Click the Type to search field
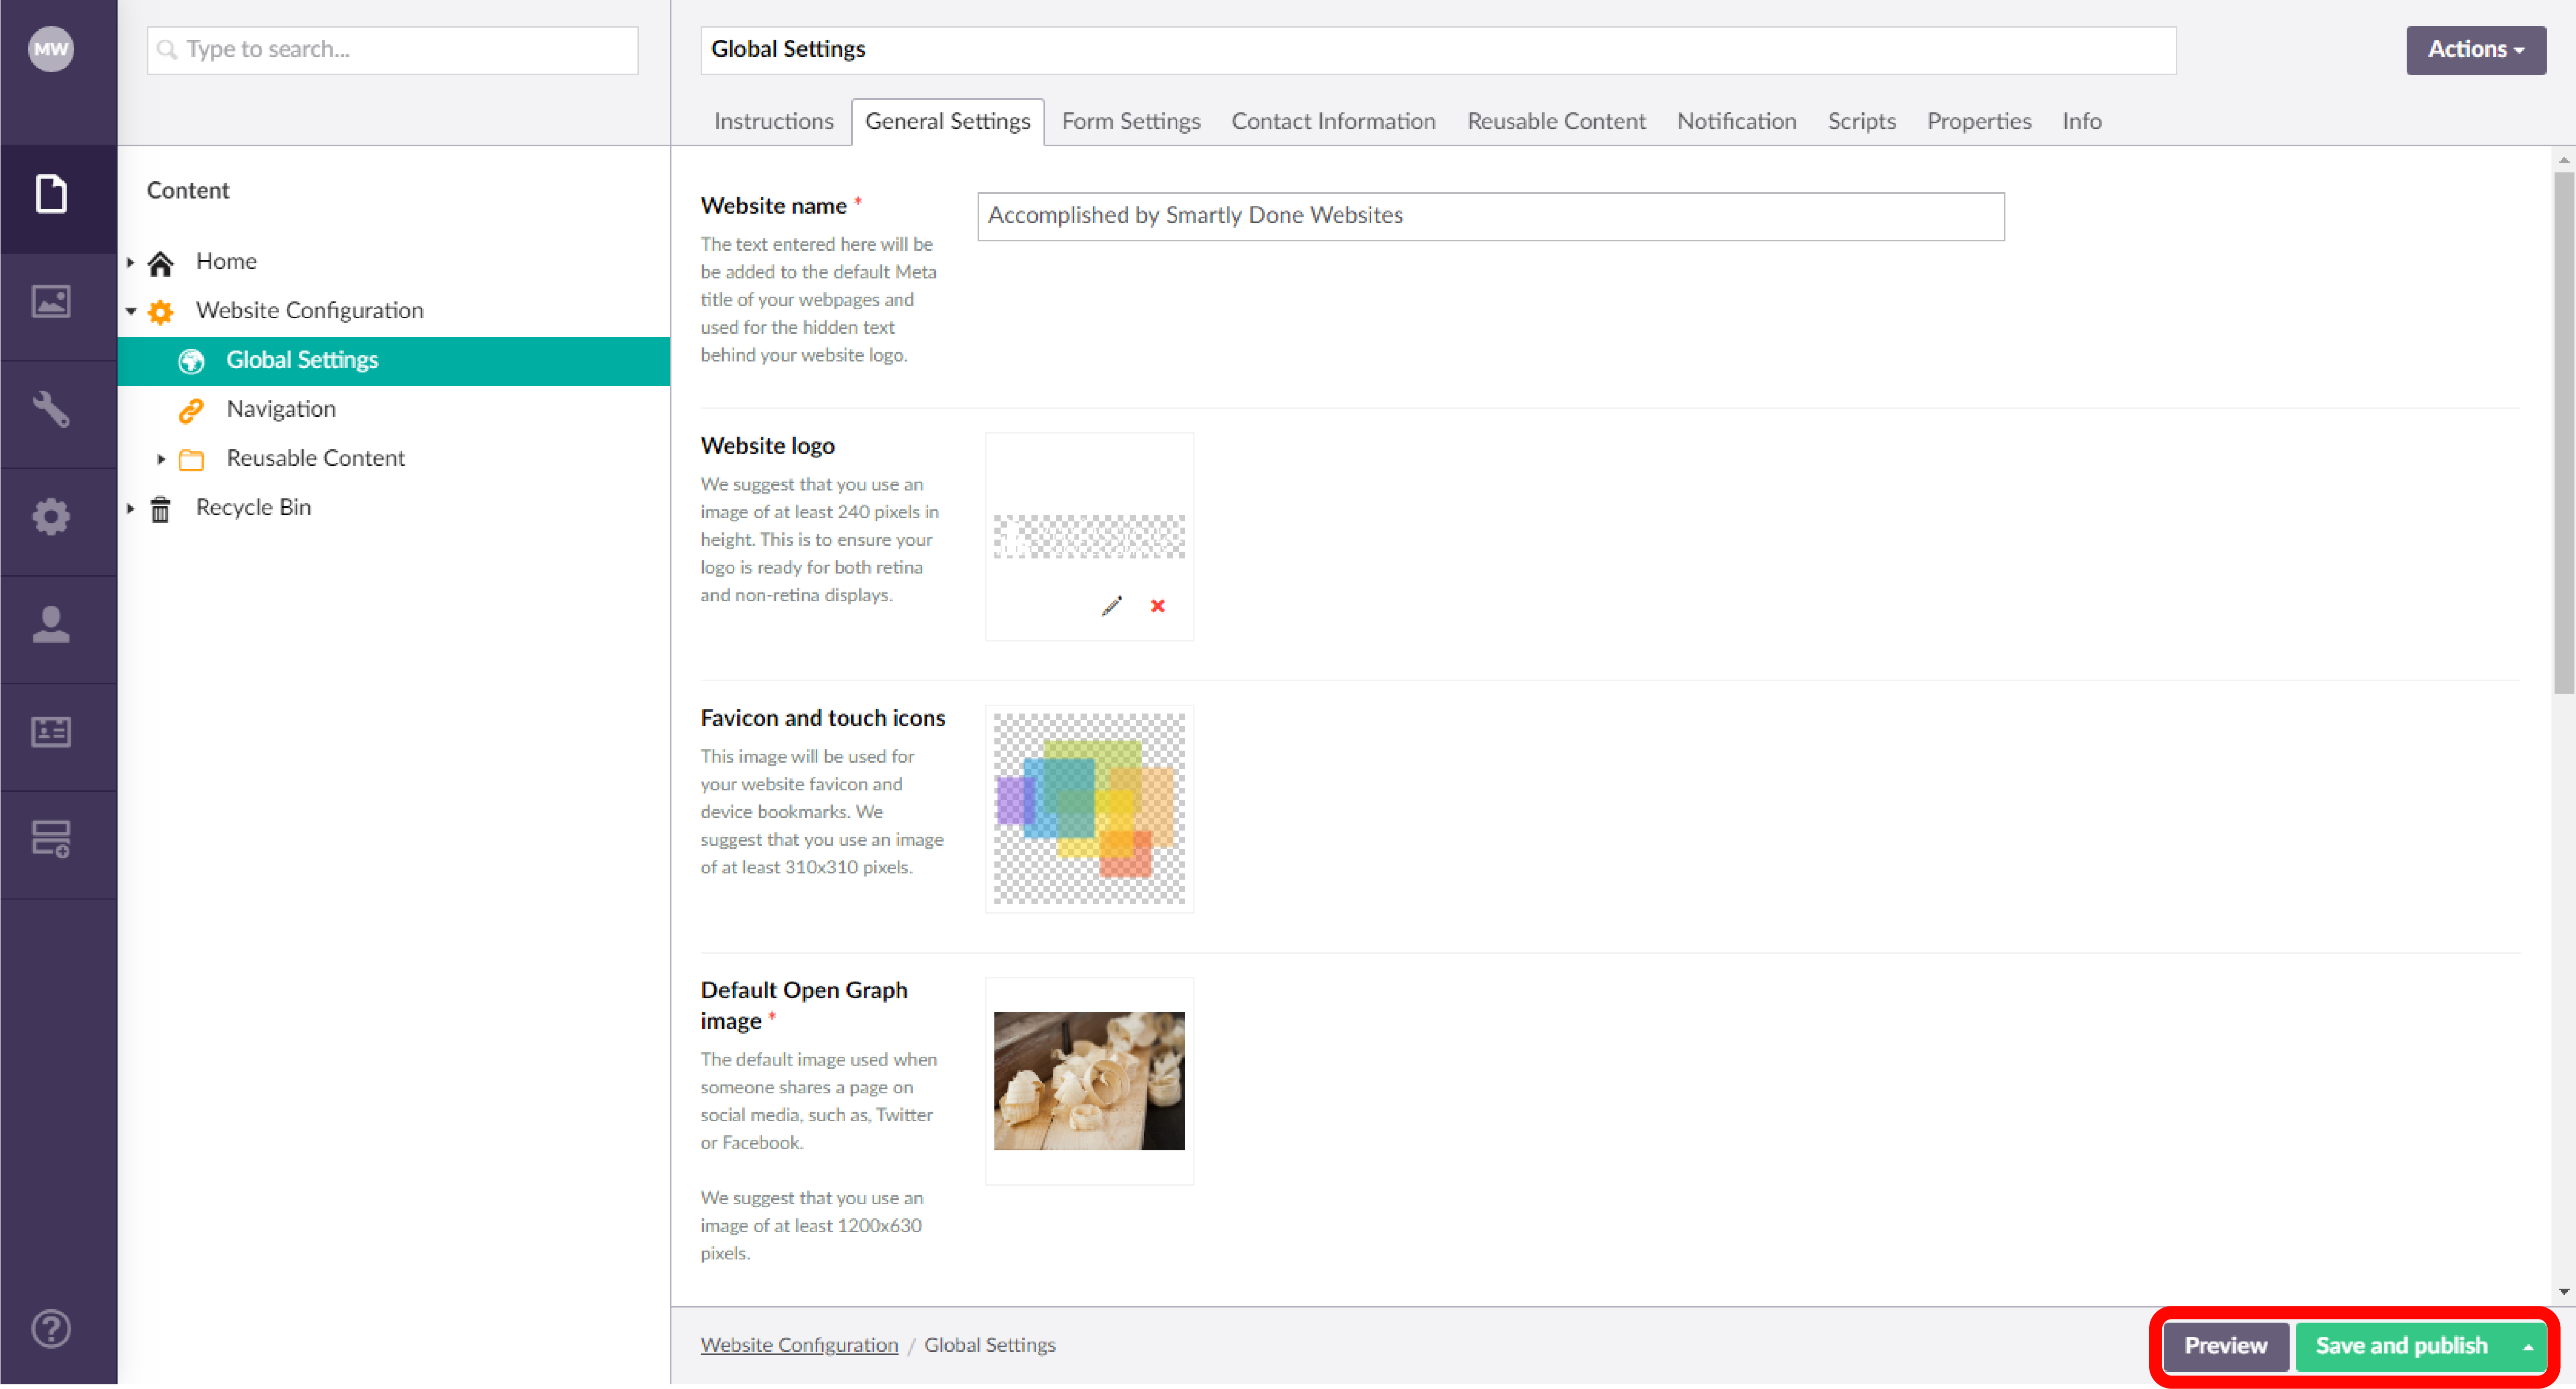 tap(392, 50)
